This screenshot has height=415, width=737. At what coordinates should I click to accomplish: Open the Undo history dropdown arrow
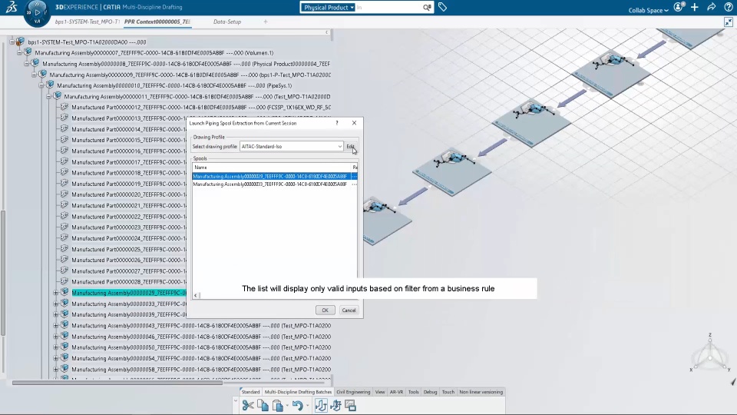pos(307,406)
